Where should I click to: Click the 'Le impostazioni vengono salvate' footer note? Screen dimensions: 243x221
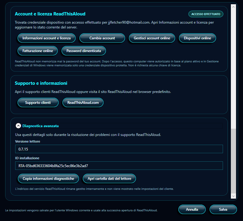pos(81,210)
